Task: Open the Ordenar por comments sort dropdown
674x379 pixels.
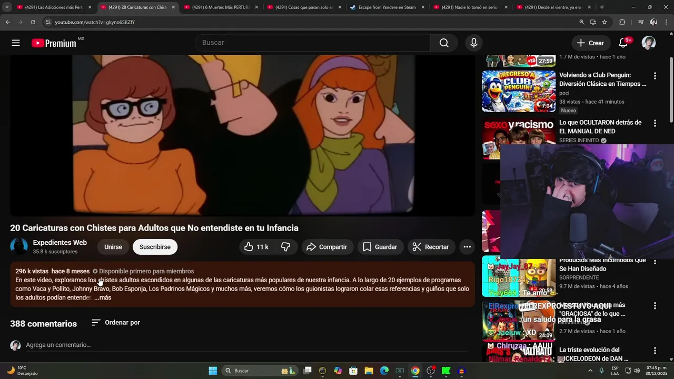Action: (x=116, y=323)
